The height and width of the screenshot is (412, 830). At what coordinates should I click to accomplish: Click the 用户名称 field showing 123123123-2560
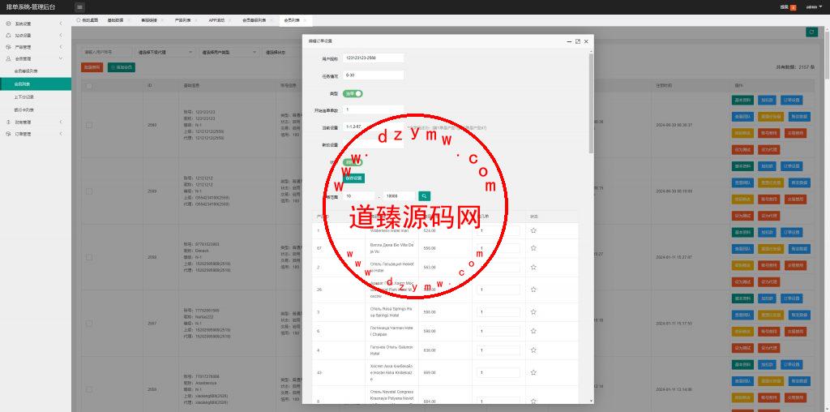(x=373, y=58)
